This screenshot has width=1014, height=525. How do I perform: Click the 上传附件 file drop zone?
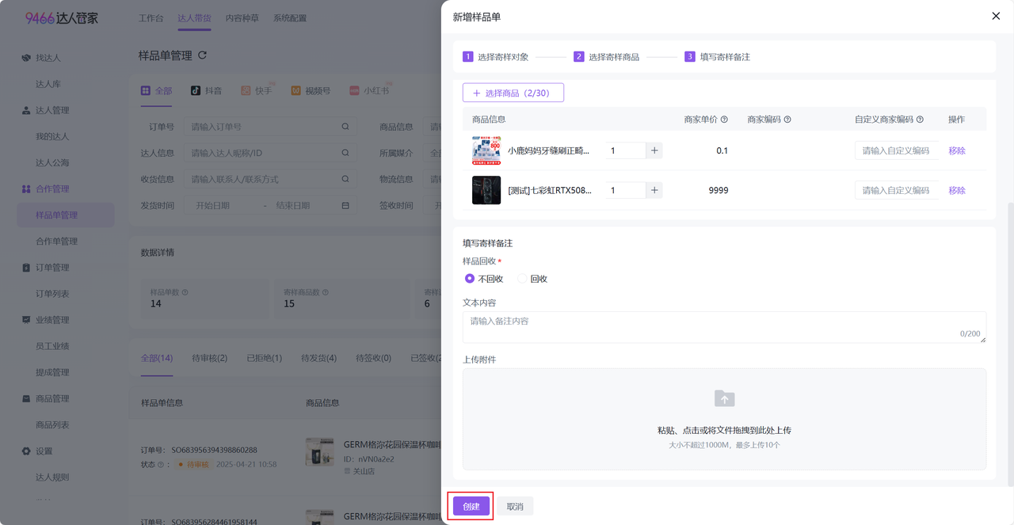pos(724,419)
